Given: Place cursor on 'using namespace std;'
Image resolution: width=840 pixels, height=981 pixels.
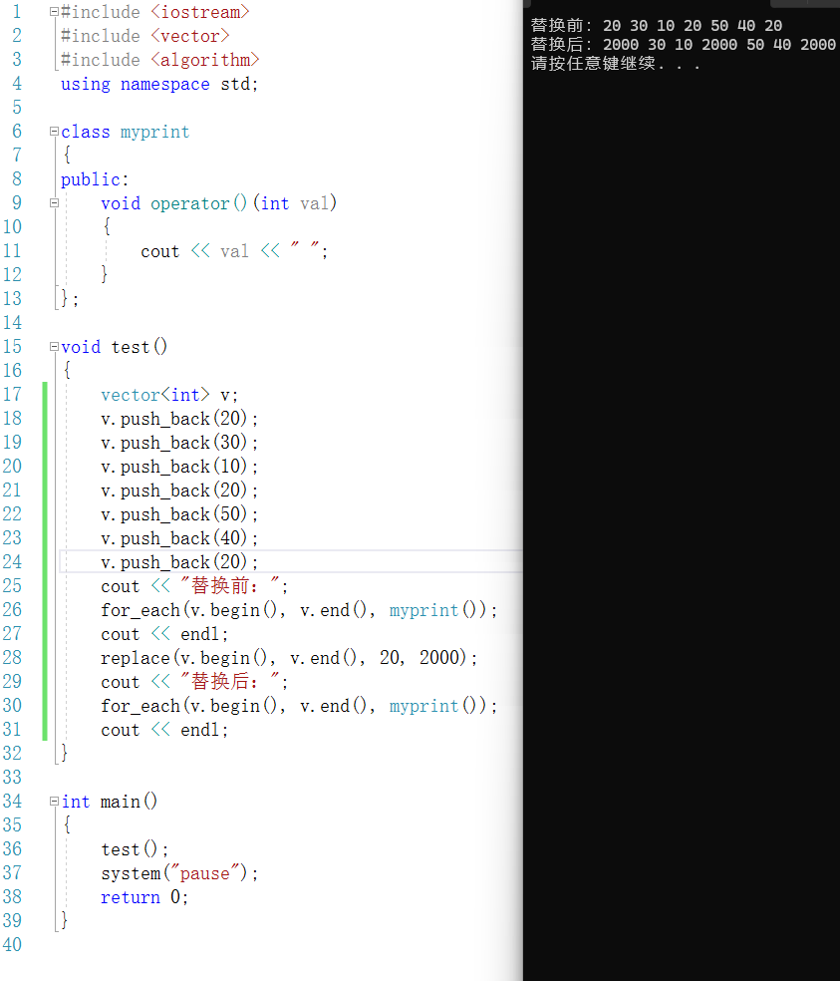Looking at the screenshot, I should pyautogui.click(x=159, y=84).
